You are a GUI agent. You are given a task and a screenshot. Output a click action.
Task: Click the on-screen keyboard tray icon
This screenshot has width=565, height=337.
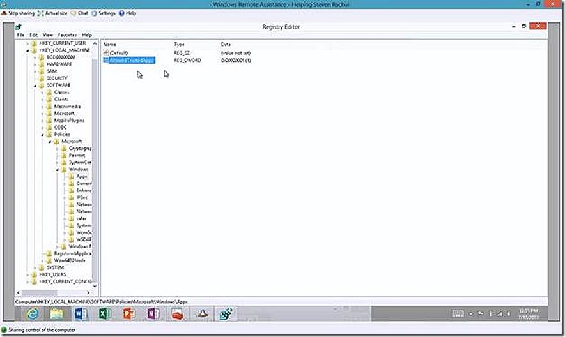(x=458, y=314)
